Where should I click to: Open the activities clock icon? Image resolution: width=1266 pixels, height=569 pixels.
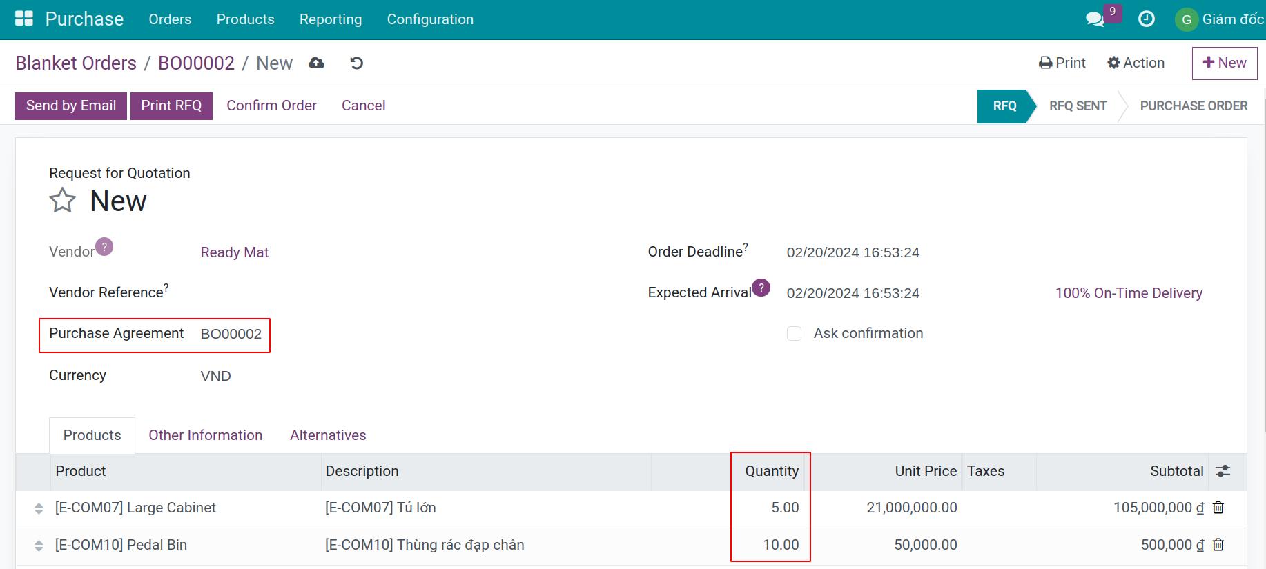click(1146, 19)
